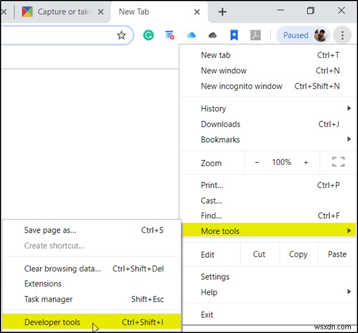The width and height of the screenshot is (358, 333).
Task: Click the blue cloud extension icon
Action: (192, 35)
